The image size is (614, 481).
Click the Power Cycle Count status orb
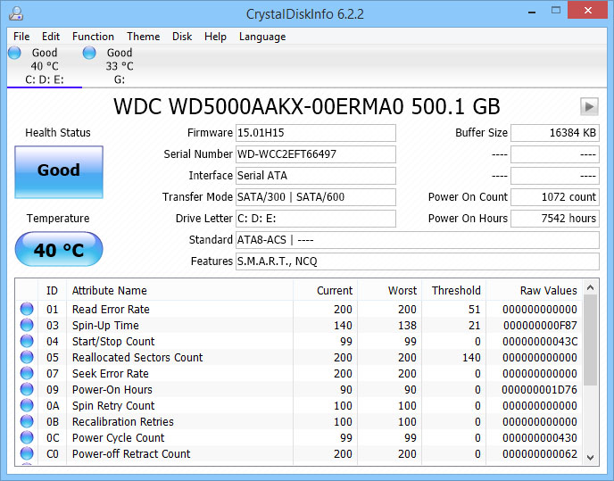point(27,438)
